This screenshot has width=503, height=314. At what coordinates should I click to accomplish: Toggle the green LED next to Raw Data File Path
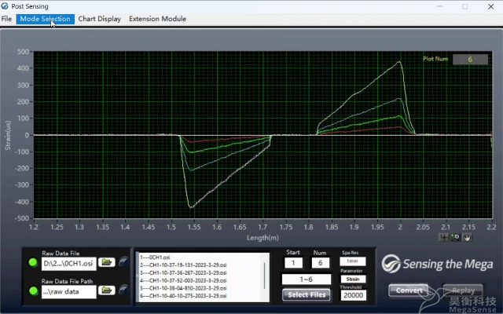coord(32,291)
